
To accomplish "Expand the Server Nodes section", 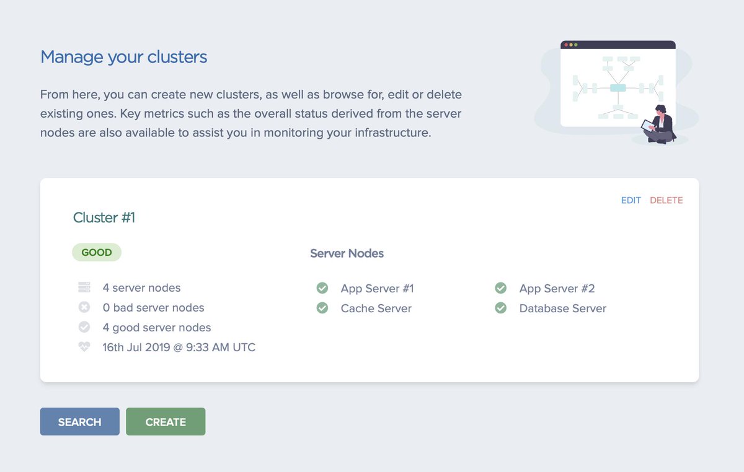I will click(x=347, y=253).
